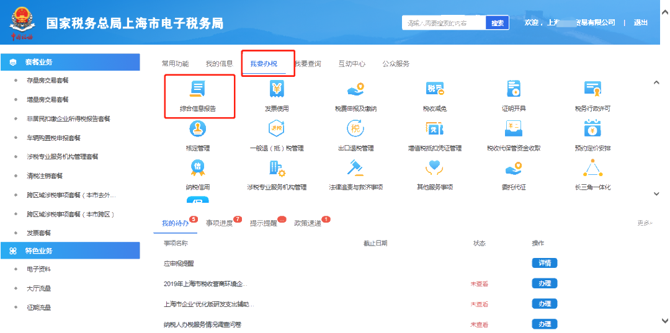670x333 pixels.
Task: Focus the search input field
Action: (444, 23)
